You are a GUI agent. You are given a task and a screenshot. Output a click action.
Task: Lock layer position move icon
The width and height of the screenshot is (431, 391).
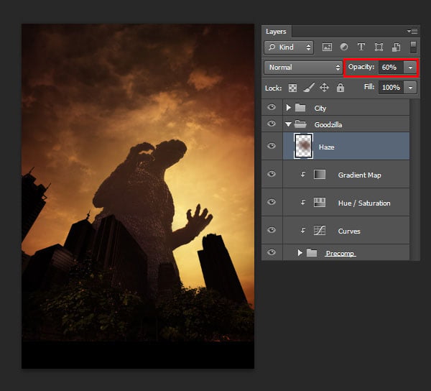tap(325, 88)
